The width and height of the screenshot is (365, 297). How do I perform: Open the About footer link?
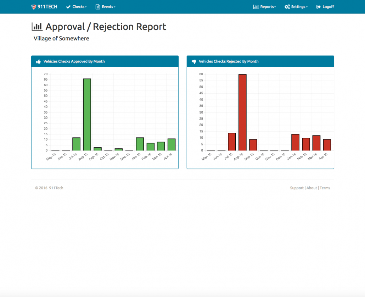312,188
